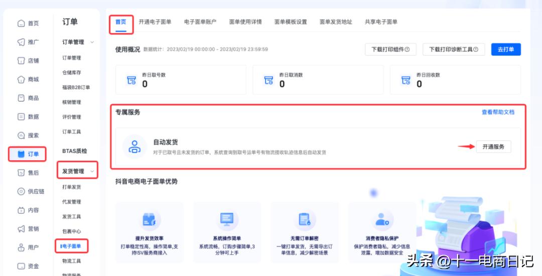Click help icon on 下载打印诊断工具 button
The height and width of the screenshot is (276, 542).
pyautogui.click(x=476, y=49)
